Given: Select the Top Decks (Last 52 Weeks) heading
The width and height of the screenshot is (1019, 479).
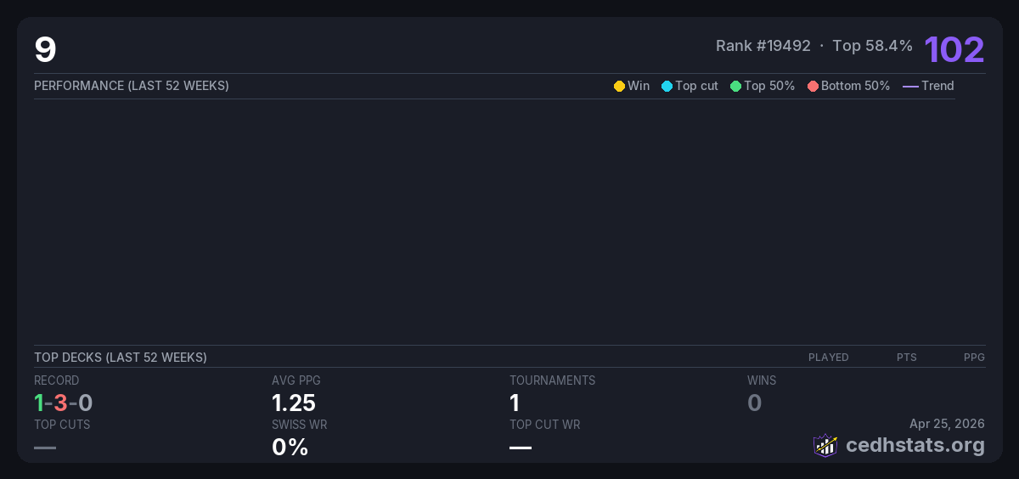Looking at the screenshot, I should (121, 358).
